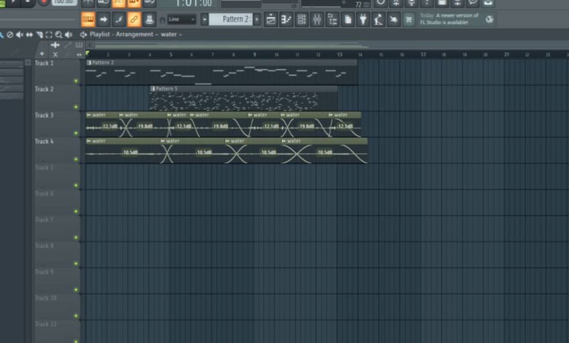Open the Browser view icon
569x343 pixels.
(333, 19)
